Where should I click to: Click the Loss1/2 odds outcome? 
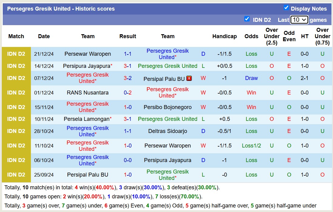tap(251, 146)
